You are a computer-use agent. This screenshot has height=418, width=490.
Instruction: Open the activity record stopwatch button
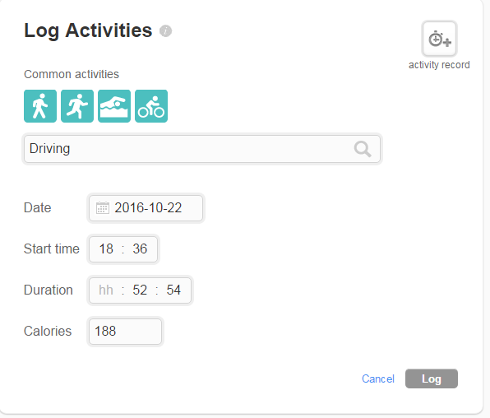pyautogui.click(x=439, y=39)
